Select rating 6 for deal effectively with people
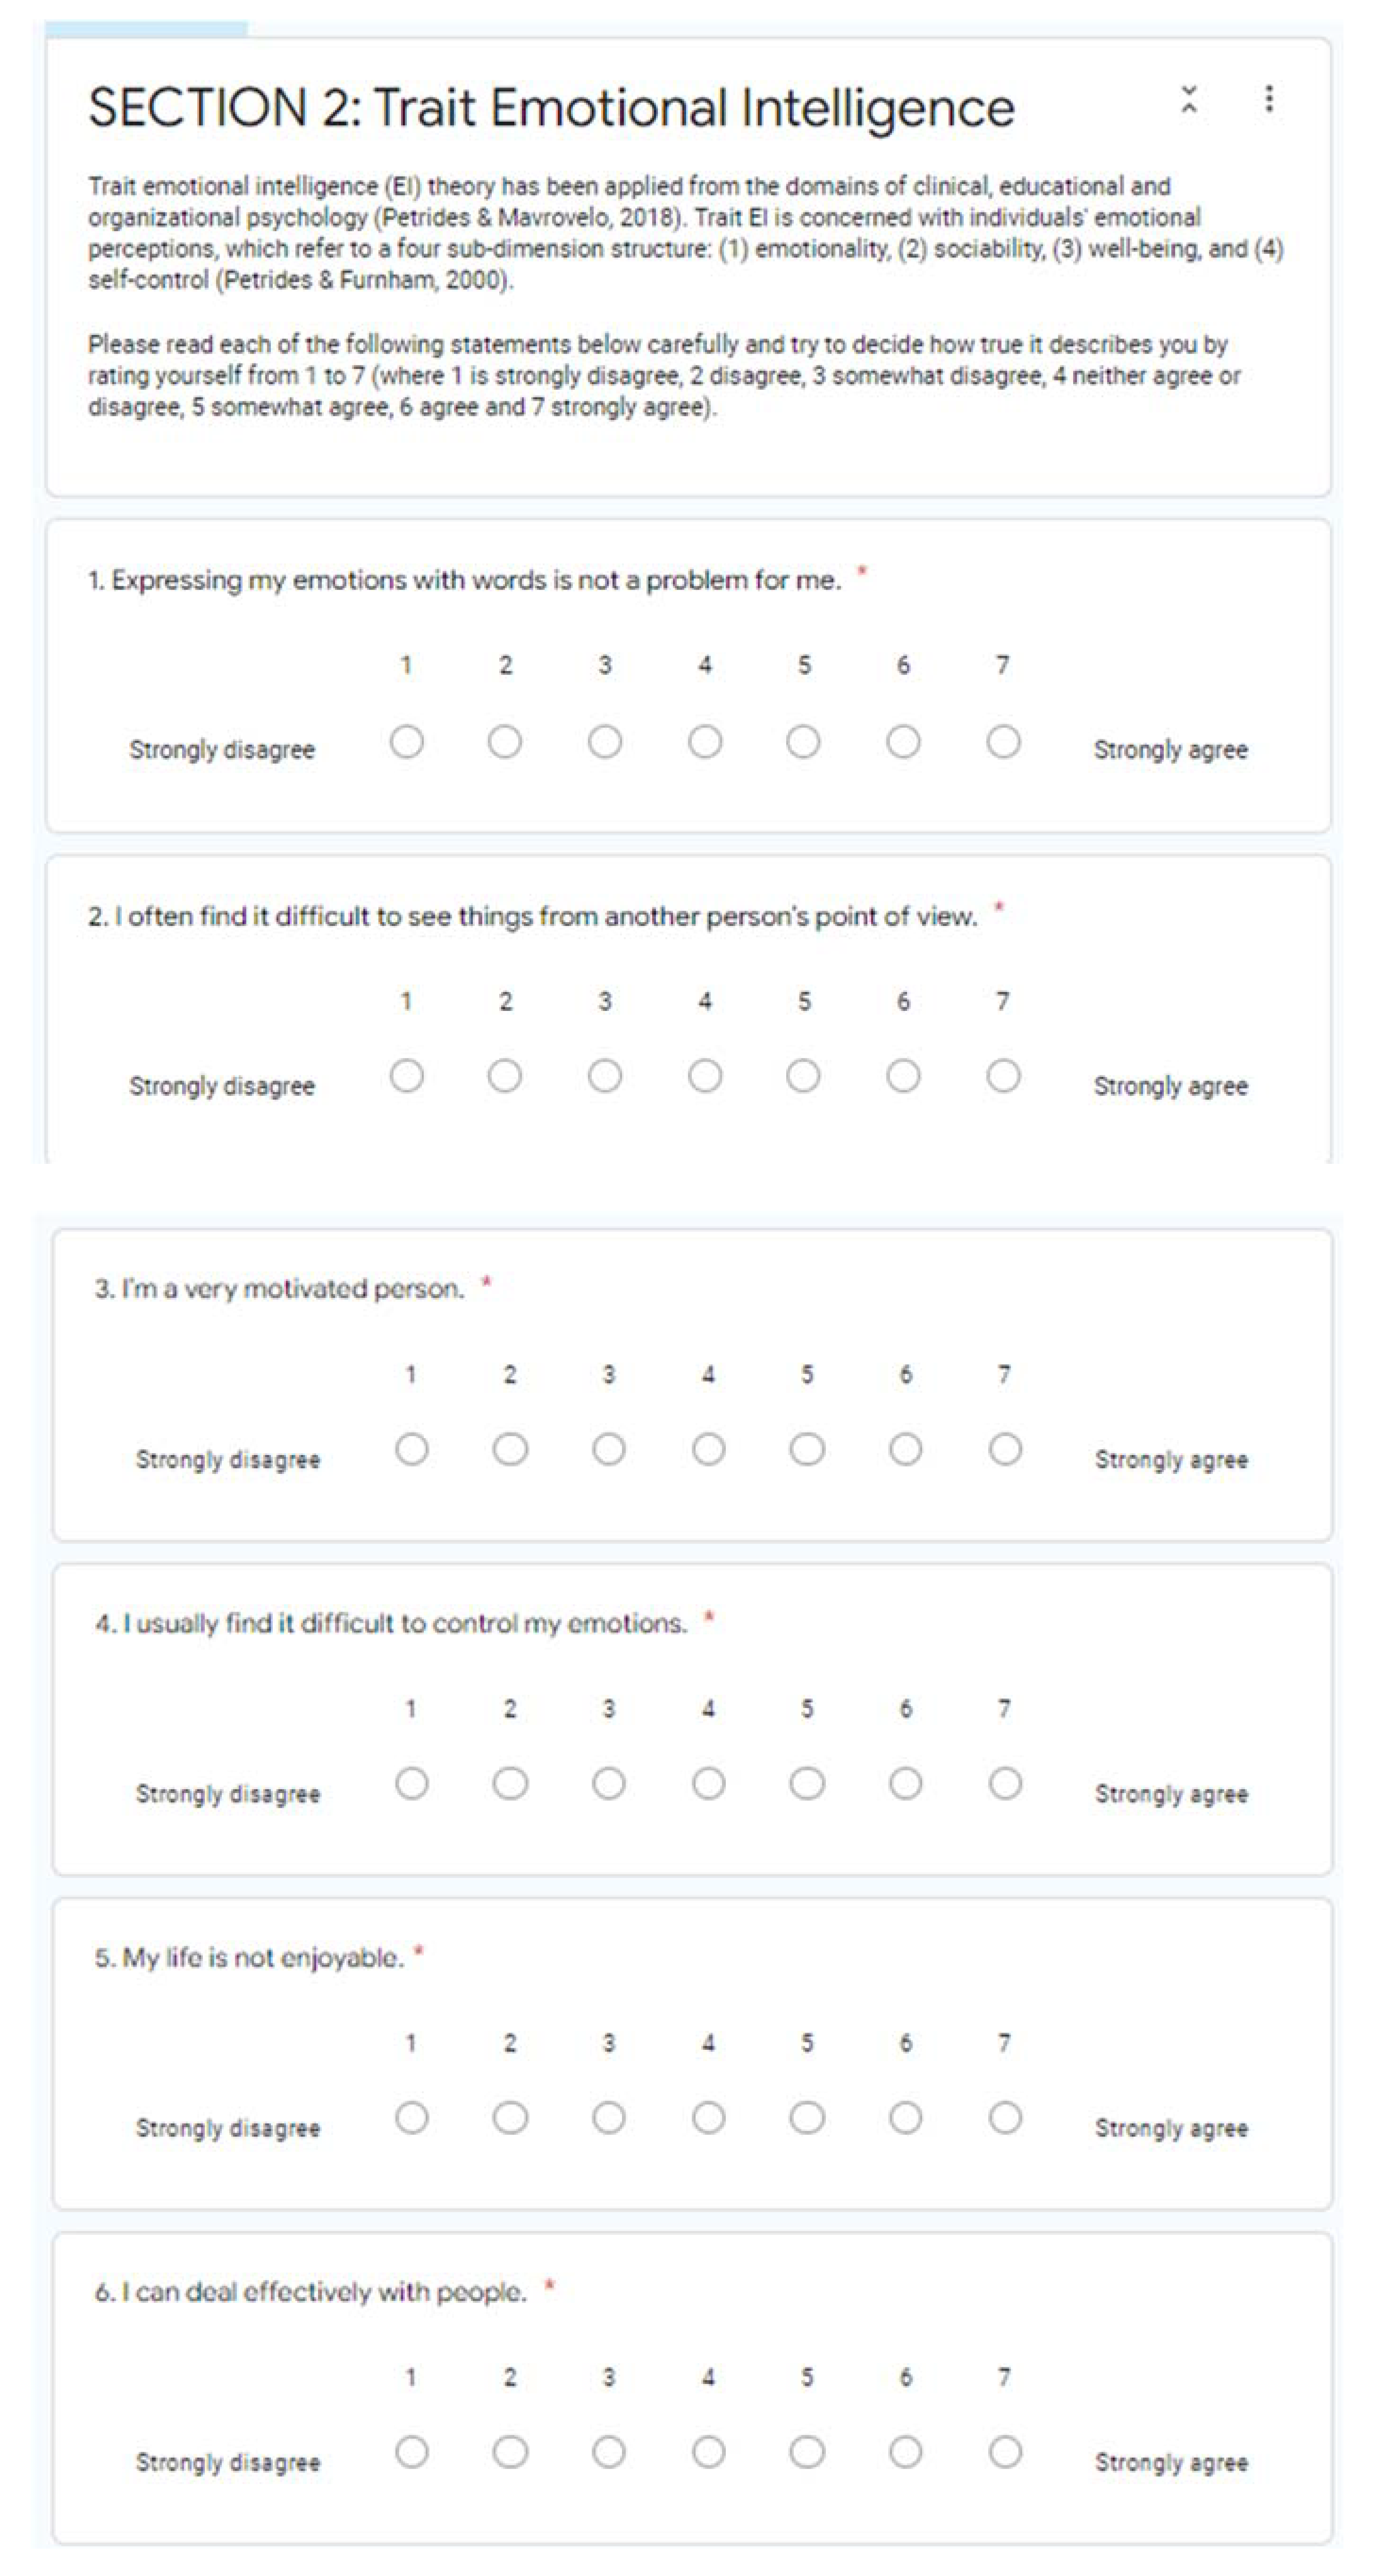This screenshot has height=2576, width=1377. [x=905, y=2451]
